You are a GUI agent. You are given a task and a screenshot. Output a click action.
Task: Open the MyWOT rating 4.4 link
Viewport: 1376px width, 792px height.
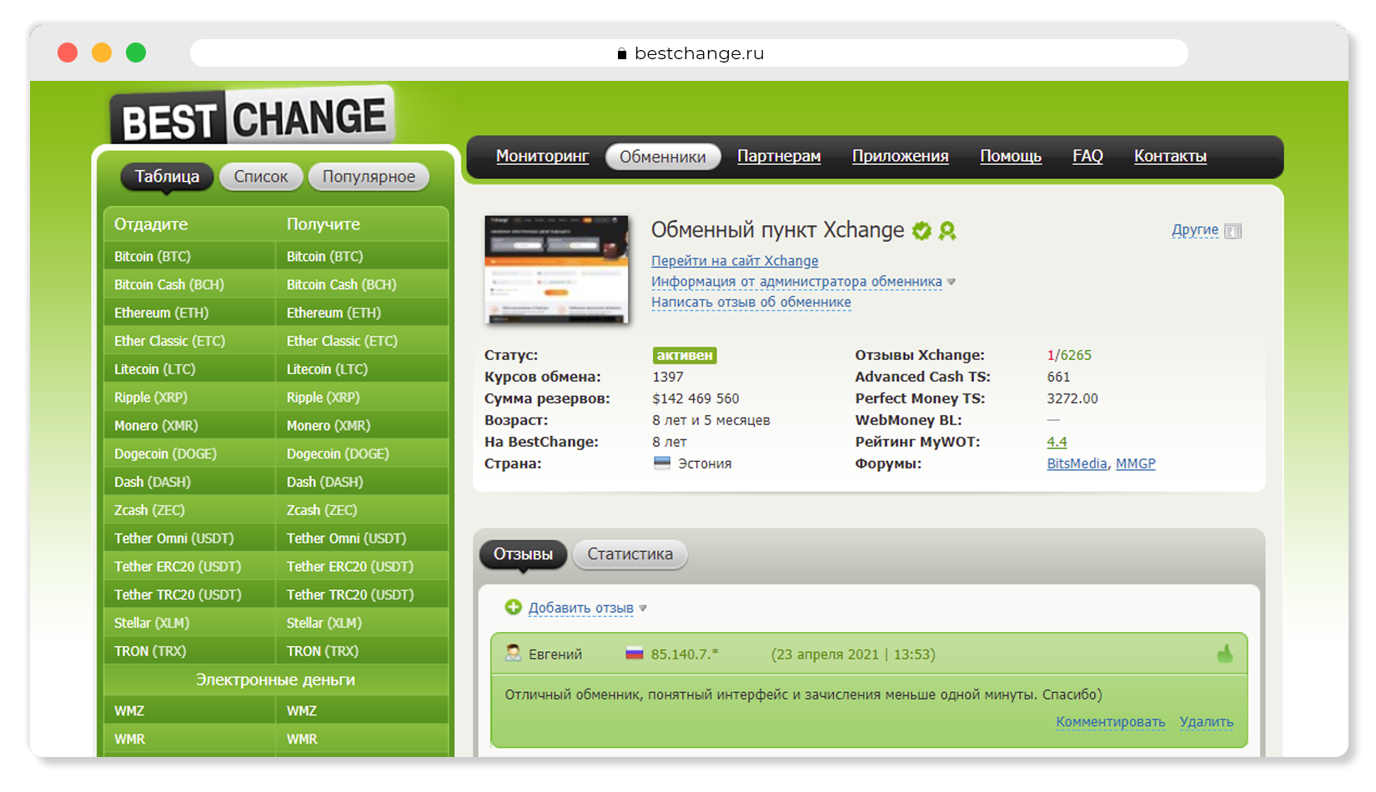click(x=1057, y=442)
